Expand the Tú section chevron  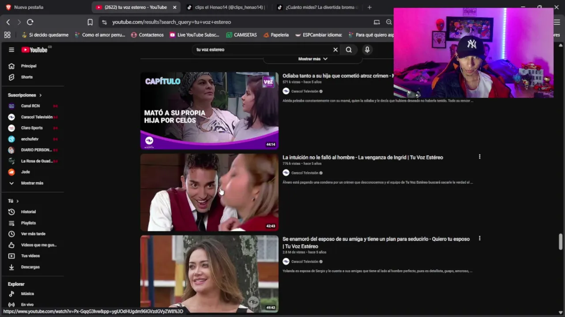point(17,201)
